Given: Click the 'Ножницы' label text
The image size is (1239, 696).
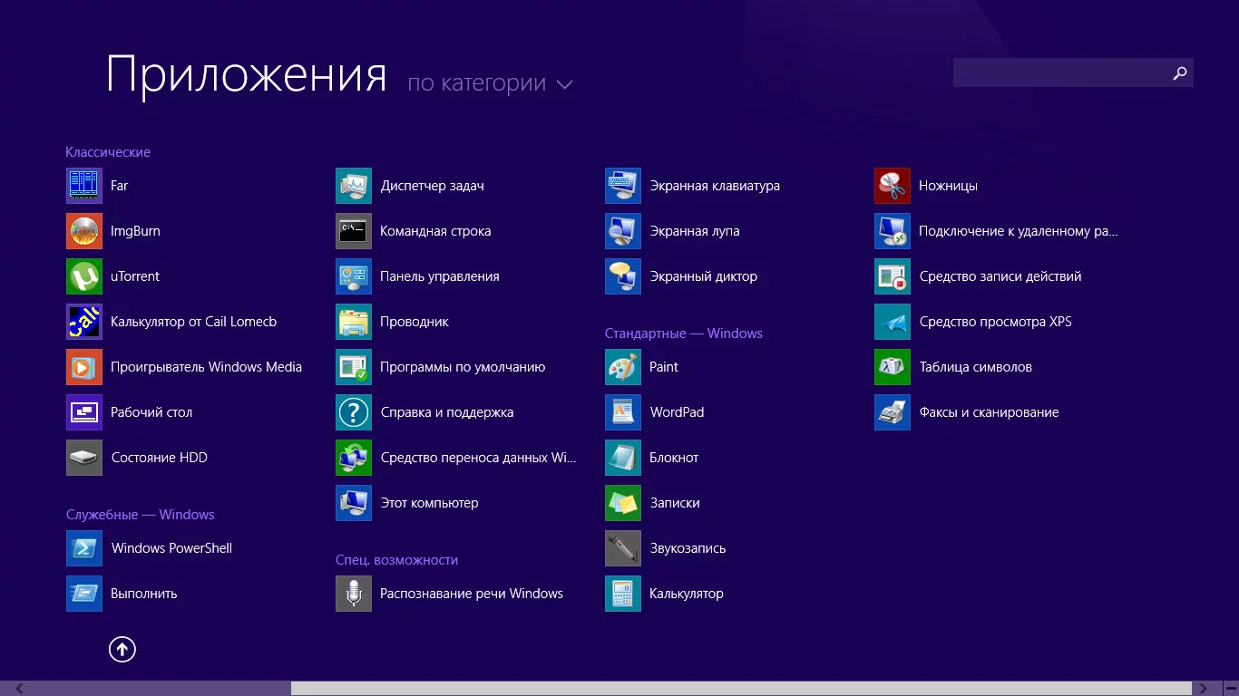Looking at the screenshot, I should pos(948,186).
